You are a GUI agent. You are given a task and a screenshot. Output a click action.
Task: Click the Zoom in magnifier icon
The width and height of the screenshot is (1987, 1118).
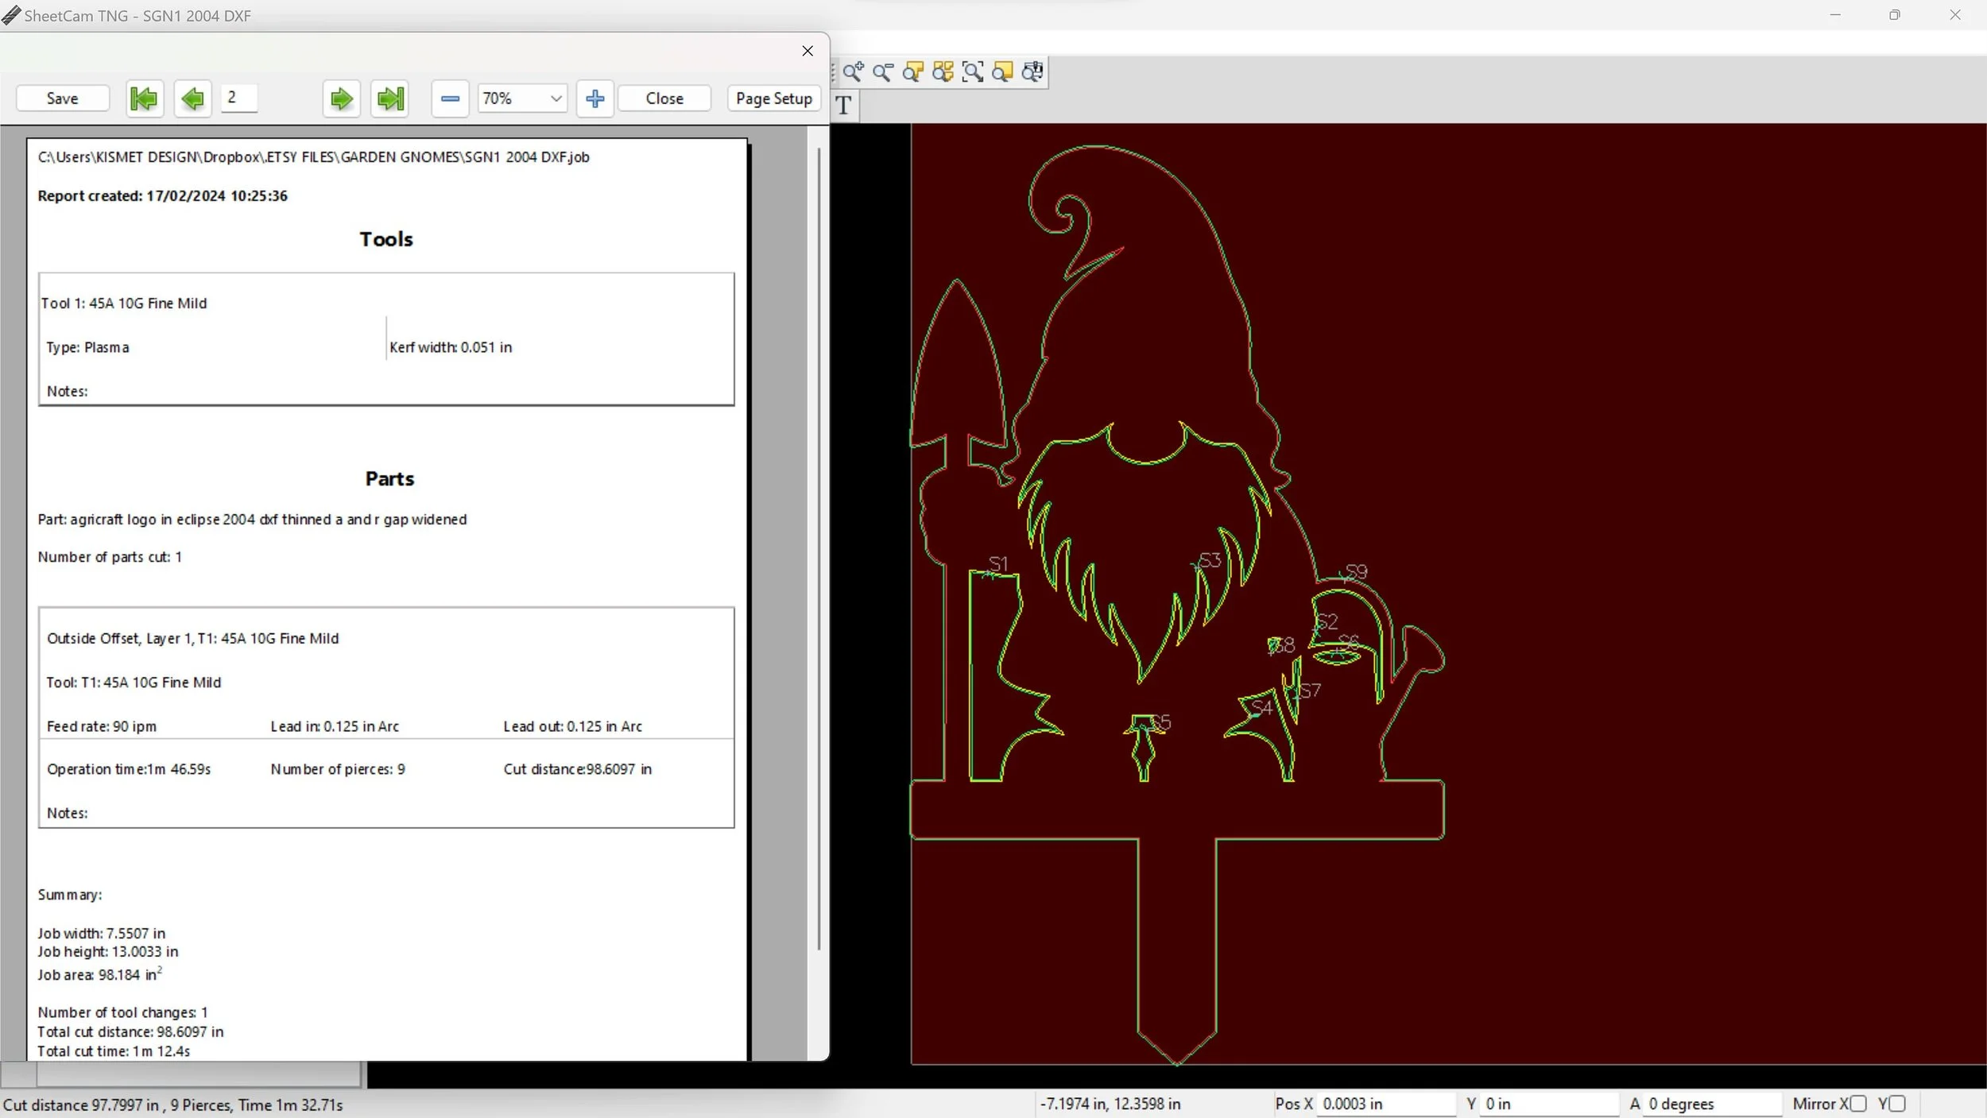tap(853, 72)
